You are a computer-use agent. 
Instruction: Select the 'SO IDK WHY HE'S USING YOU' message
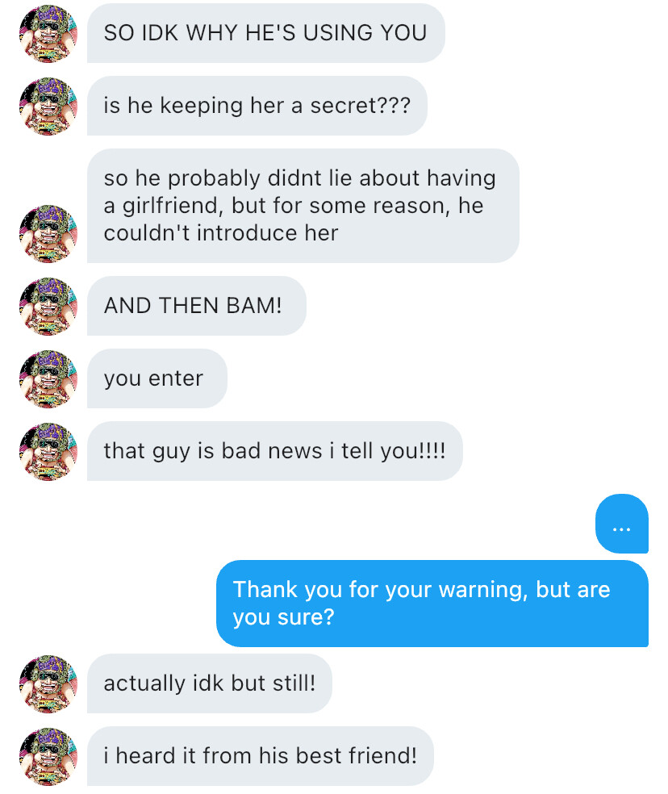[265, 34]
